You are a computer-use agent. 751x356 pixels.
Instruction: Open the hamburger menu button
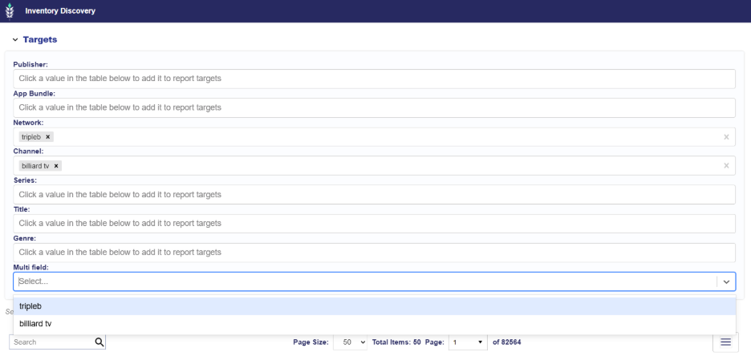(x=725, y=342)
